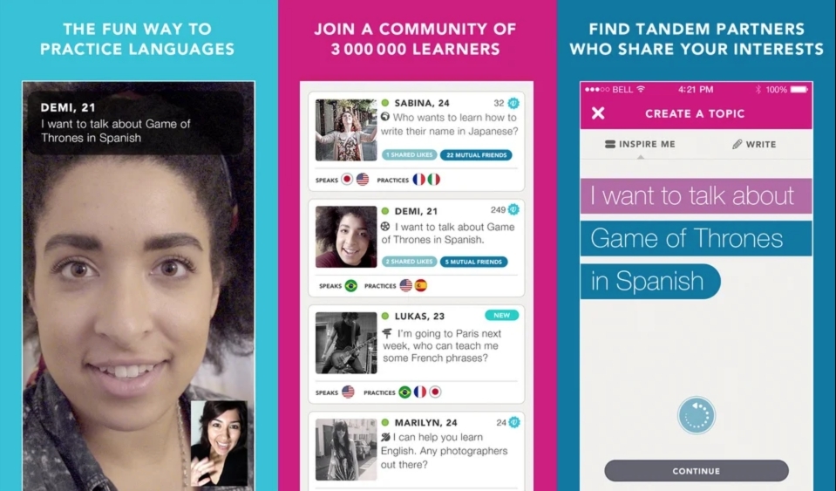Click the Brazilian flag under Demi speaks
836x491 pixels.
(350, 286)
